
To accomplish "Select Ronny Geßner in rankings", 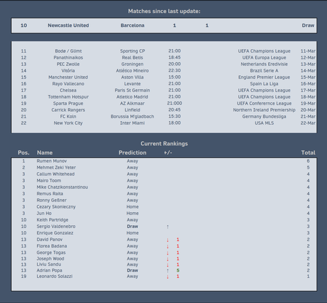I will point(52,200).
